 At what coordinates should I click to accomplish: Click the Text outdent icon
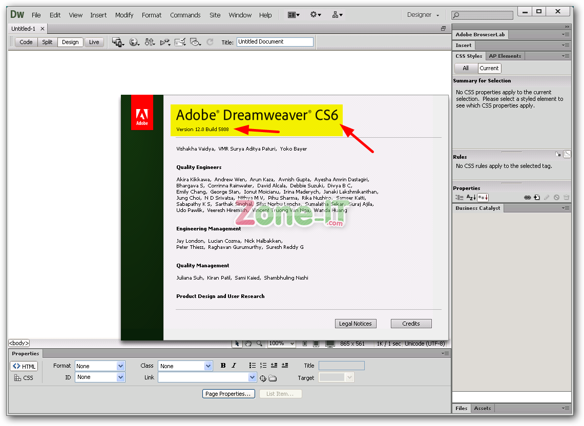pyautogui.click(x=274, y=365)
